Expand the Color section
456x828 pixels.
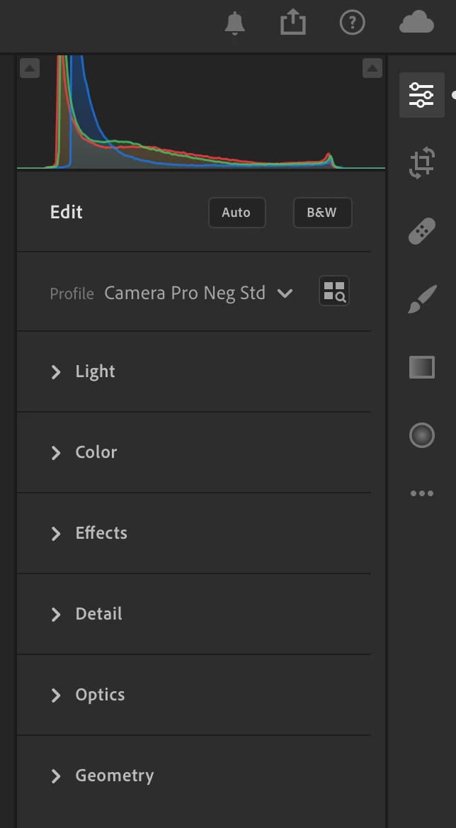pos(96,452)
